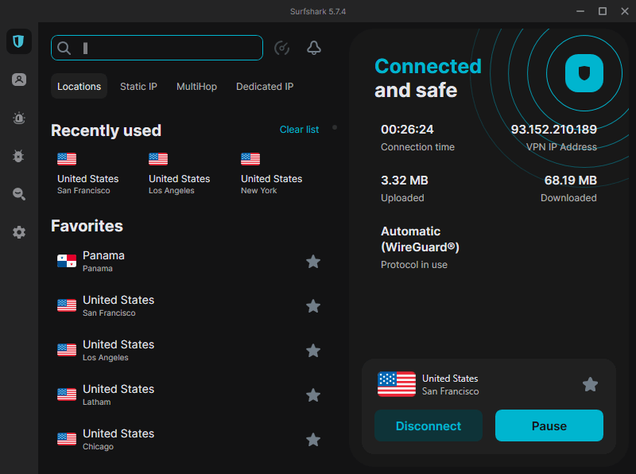This screenshot has width=636, height=474.
Task: Click the Clear list link
Action: click(300, 130)
